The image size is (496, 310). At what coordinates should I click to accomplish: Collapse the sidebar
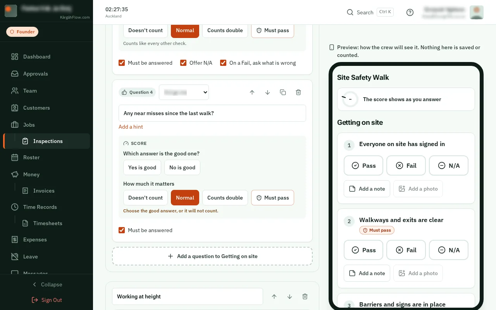[x=46, y=284]
